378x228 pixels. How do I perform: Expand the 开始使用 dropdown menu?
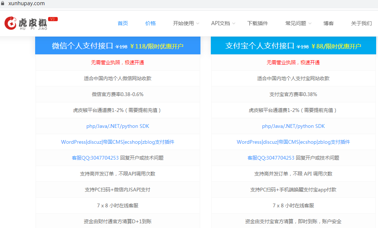186,23
